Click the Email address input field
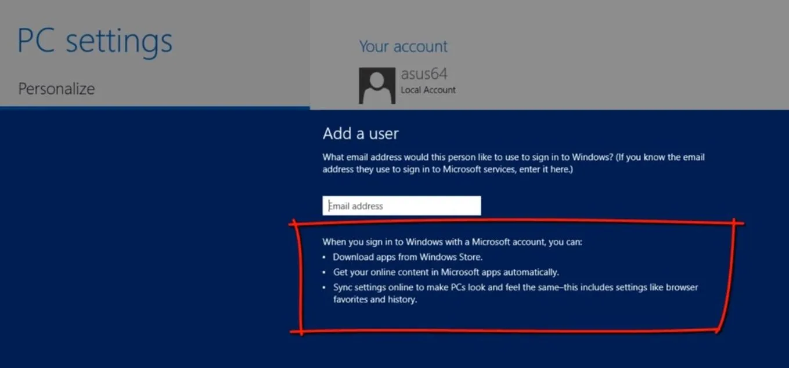This screenshot has width=789, height=368. click(x=402, y=206)
